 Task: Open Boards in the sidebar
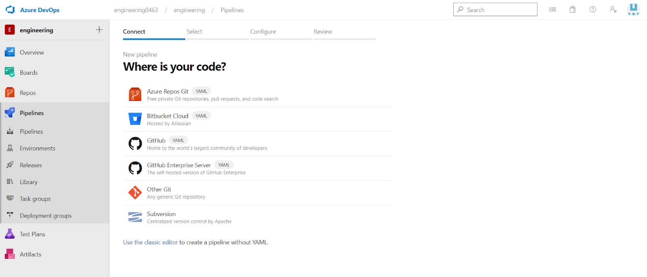[55, 72]
